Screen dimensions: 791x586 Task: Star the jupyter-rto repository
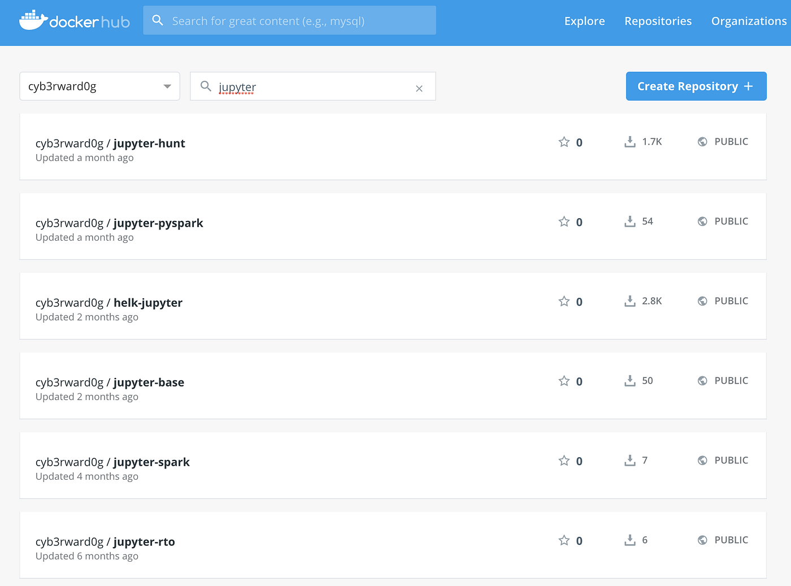click(x=564, y=540)
